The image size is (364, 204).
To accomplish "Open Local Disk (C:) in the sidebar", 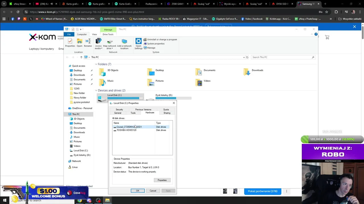I will click(81, 150).
